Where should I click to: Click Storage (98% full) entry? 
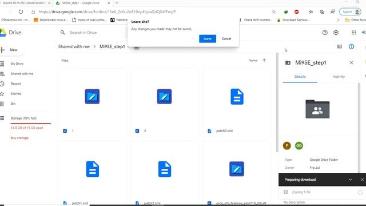[23, 118]
